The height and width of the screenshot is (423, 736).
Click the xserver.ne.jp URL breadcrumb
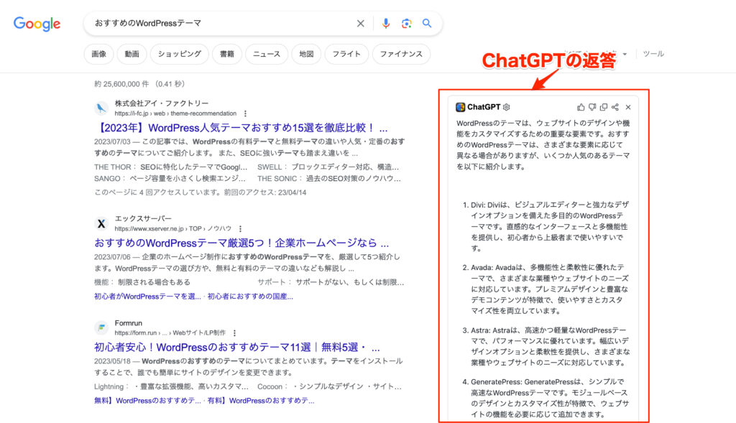pos(172,229)
